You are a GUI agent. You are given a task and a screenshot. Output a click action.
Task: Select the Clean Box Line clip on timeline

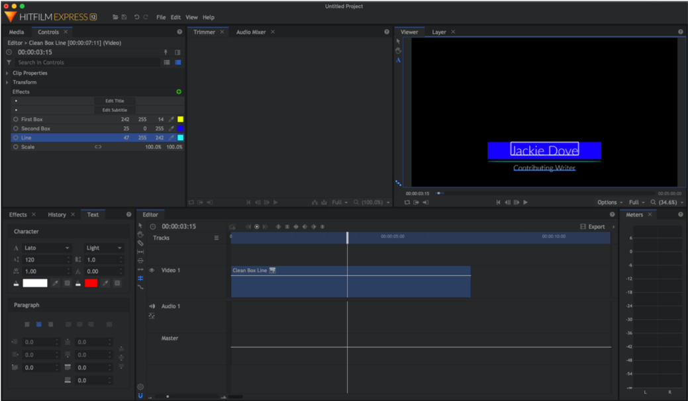point(350,281)
